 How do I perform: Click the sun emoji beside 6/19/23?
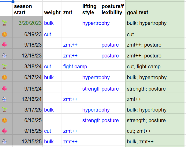pos(4,34)
